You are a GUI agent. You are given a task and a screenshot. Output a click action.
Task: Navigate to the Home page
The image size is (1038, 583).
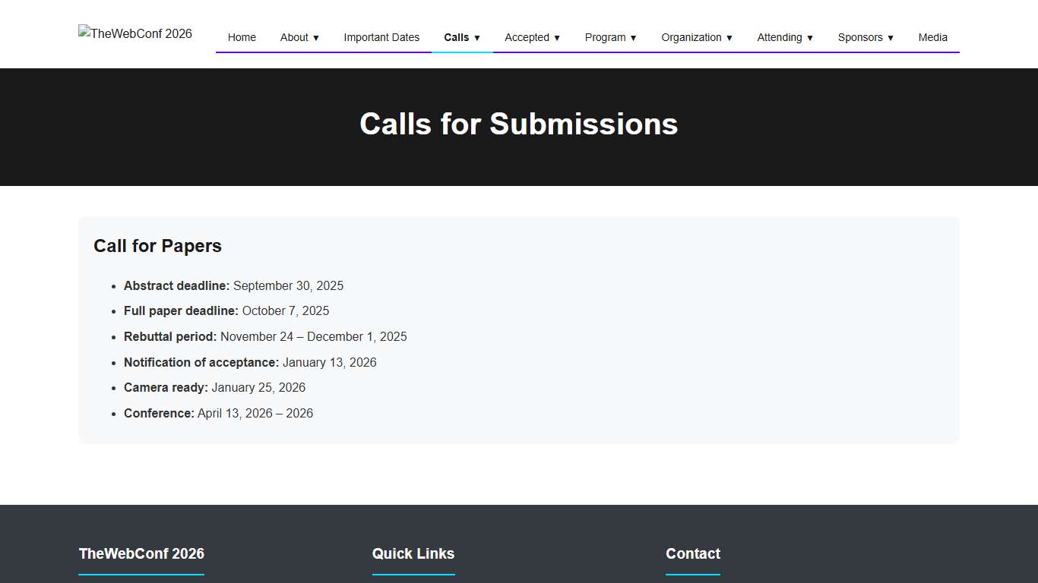coord(242,37)
